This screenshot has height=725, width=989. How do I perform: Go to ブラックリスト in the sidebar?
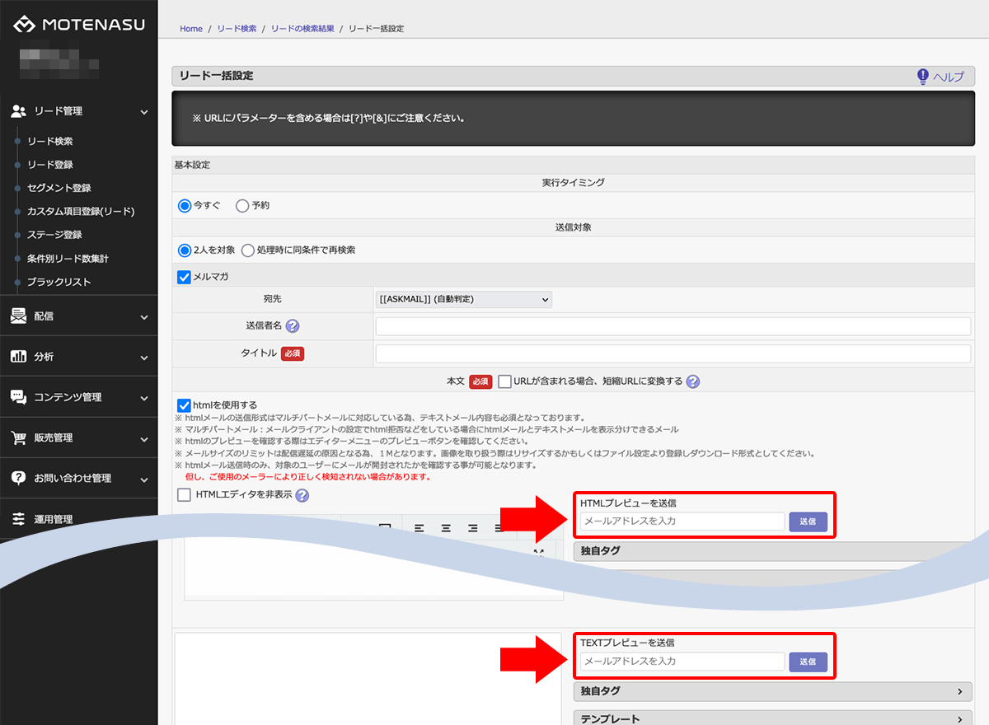[59, 282]
